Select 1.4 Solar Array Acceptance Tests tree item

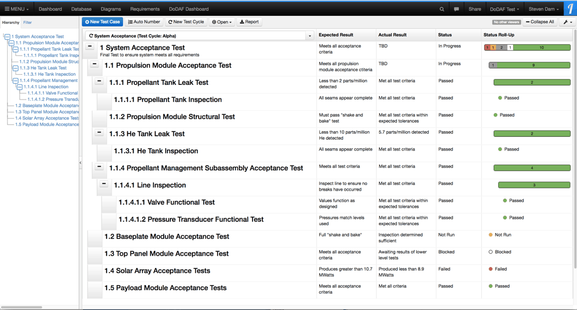tap(47, 118)
